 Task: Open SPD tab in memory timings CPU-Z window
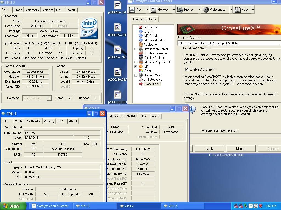click(x=143, y=116)
